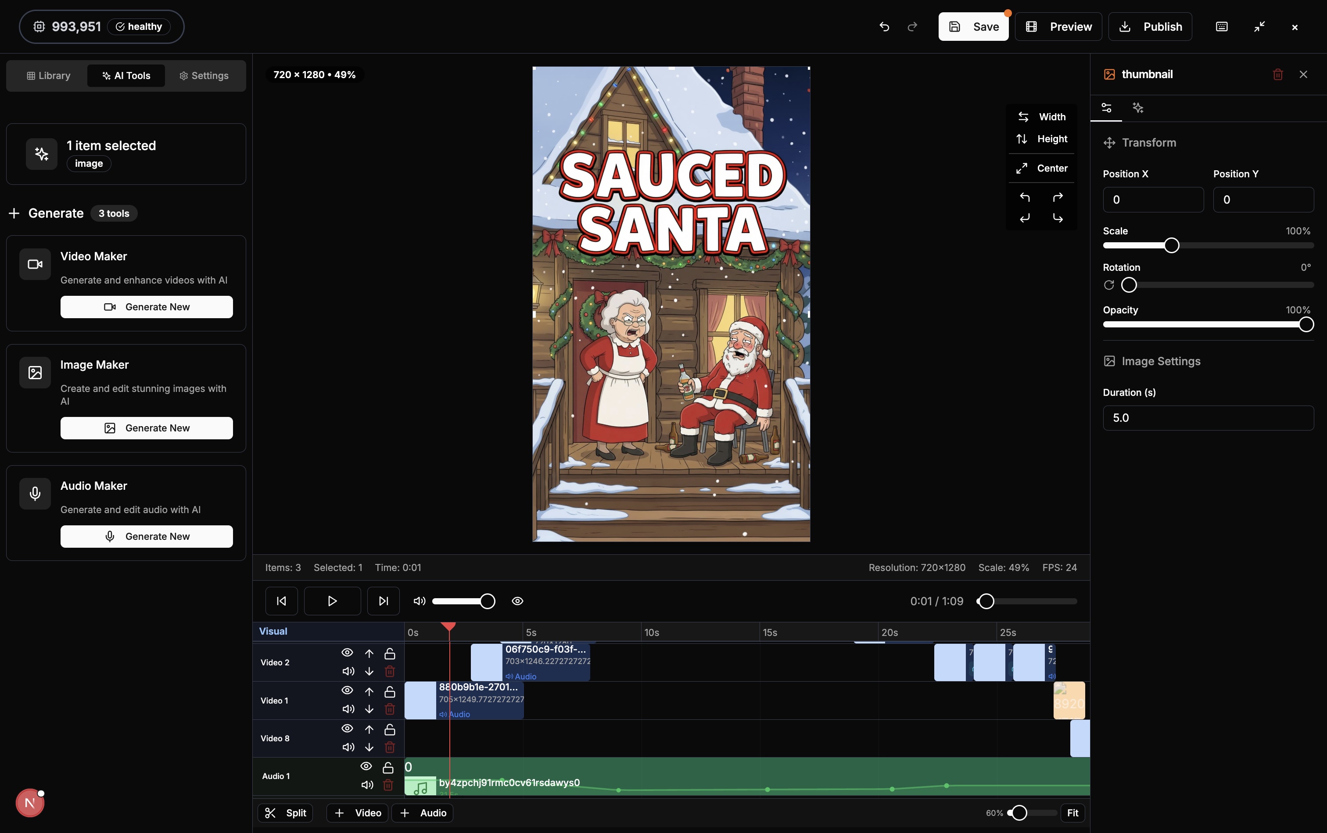Publish the project
This screenshot has height=833, width=1327.
point(1150,26)
